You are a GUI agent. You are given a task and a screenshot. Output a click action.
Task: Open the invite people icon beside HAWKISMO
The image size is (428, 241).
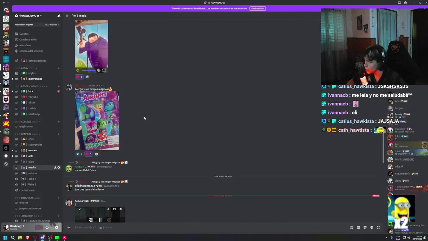pos(59,16)
